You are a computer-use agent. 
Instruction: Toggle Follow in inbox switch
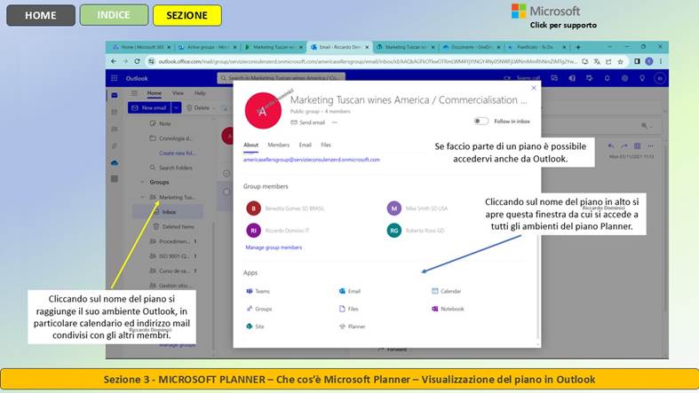pyautogui.click(x=481, y=121)
